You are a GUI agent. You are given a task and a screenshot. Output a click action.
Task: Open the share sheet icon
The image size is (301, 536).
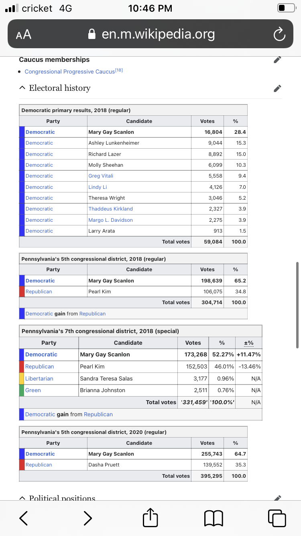pyautogui.click(x=150, y=517)
